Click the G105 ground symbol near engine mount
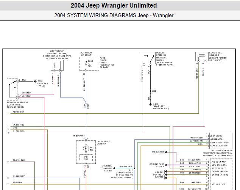Viewport: 240px width, 190px height. coord(150,104)
